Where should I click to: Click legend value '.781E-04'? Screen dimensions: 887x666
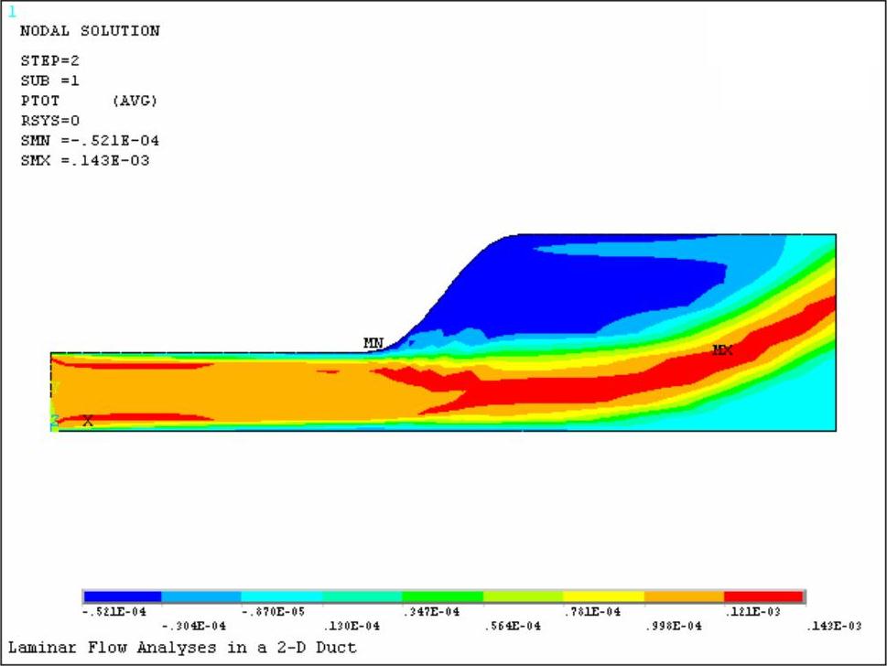(592, 612)
